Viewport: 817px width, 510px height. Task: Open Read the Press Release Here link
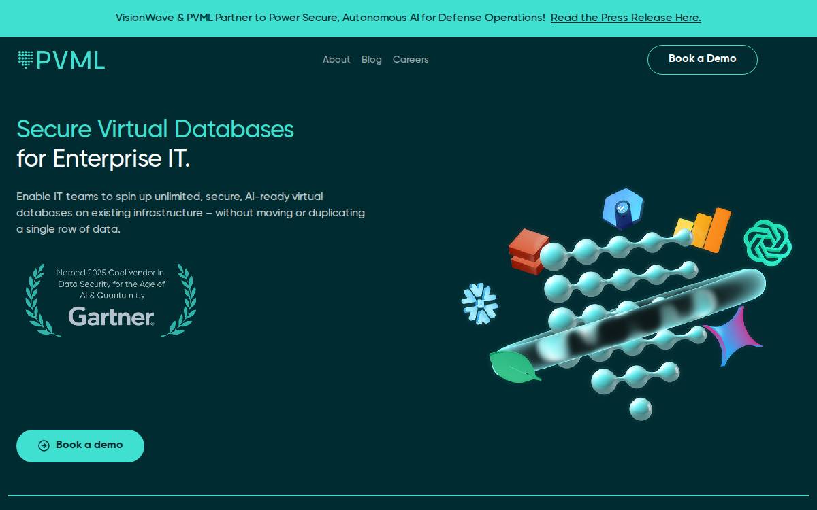pyautogui.click(x=626, y=18)
